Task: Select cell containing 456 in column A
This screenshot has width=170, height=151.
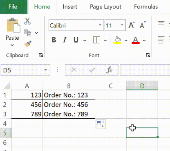Action: tap(27, 104)
